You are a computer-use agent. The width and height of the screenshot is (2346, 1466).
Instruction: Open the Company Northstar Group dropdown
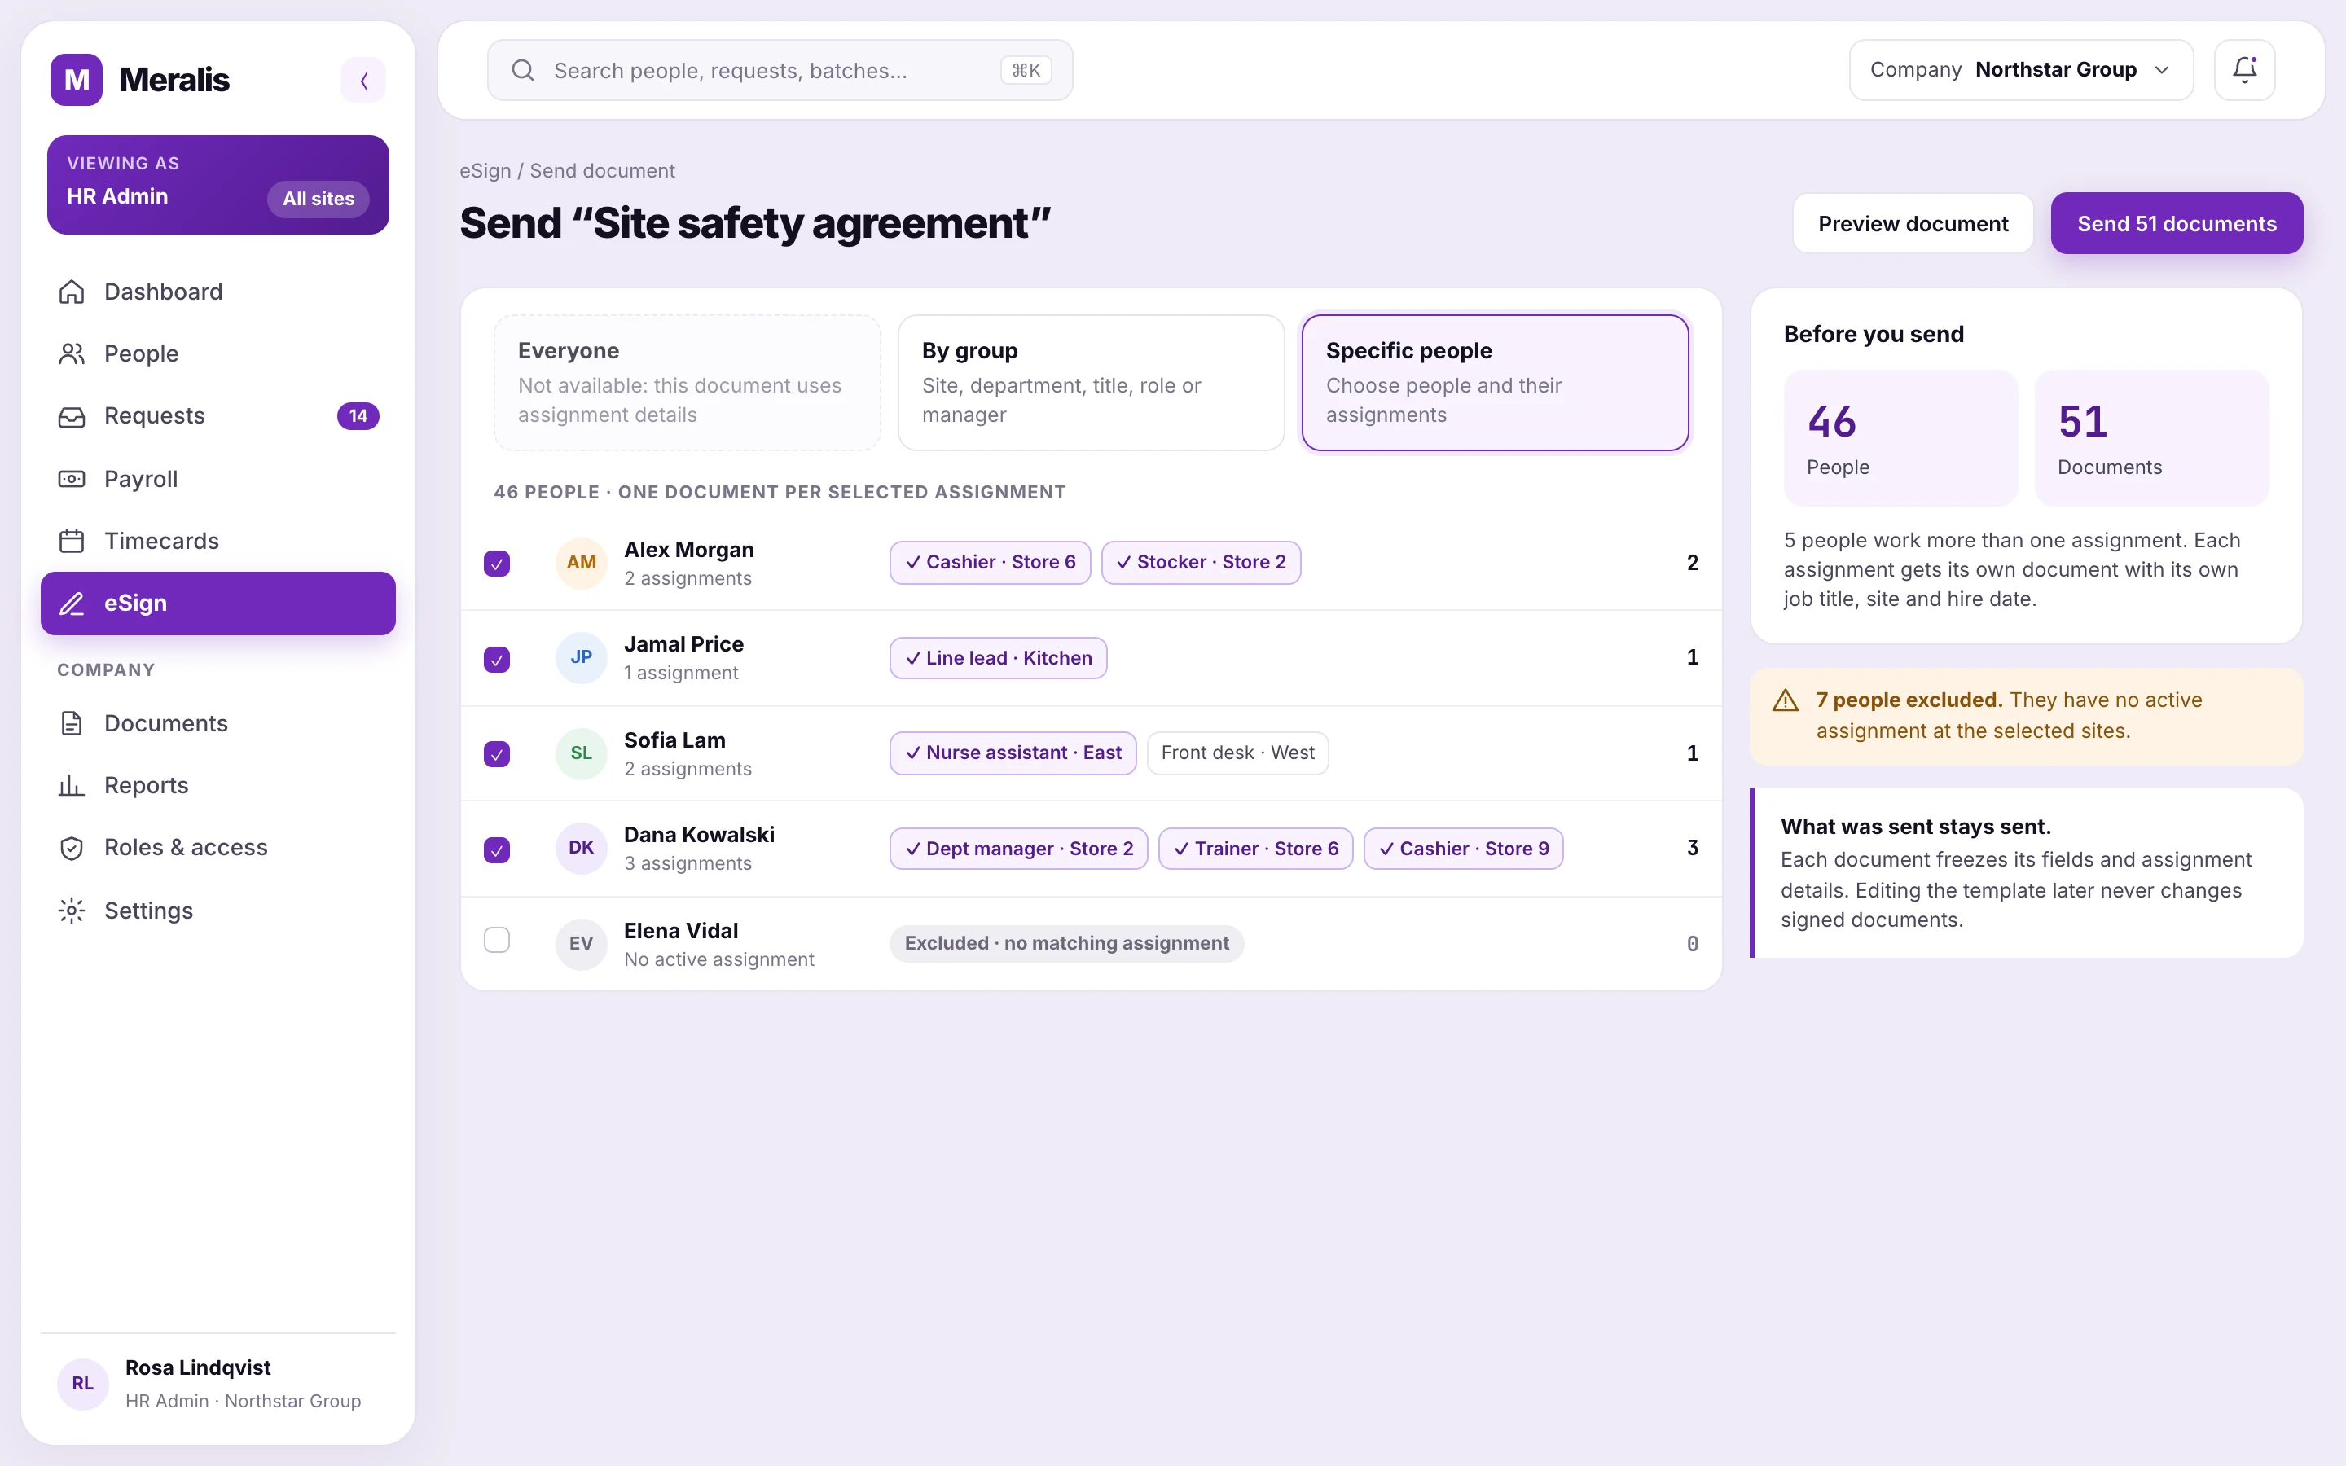[2020, 70]
